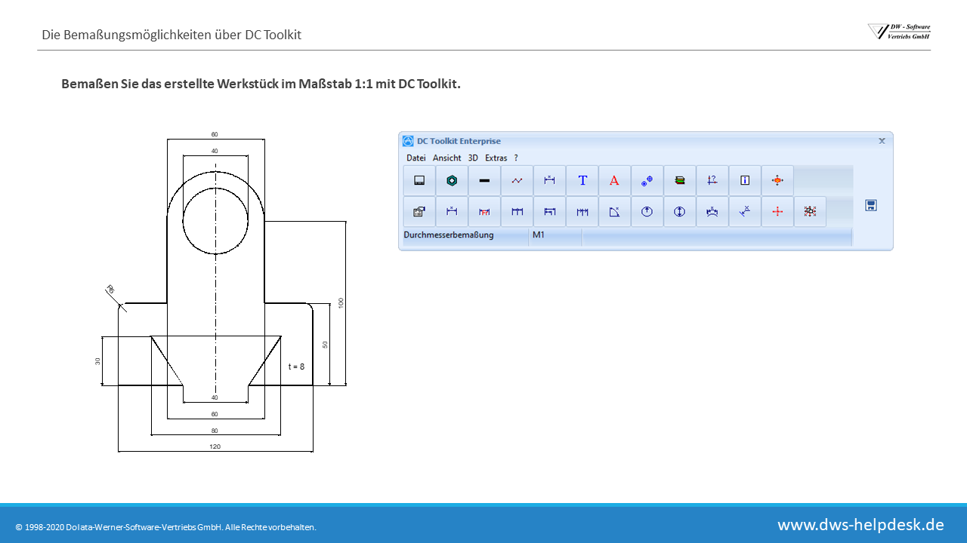Viewport: 967px width, 543px height.
Task: Click the copyright notice in footer
Action: pyautogui.click(x=165, y=527)
